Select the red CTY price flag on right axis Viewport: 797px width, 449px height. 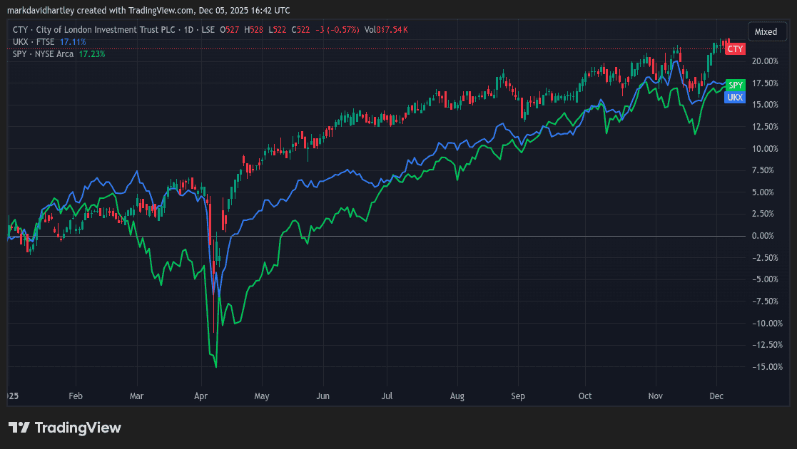[x=735, y=48]
